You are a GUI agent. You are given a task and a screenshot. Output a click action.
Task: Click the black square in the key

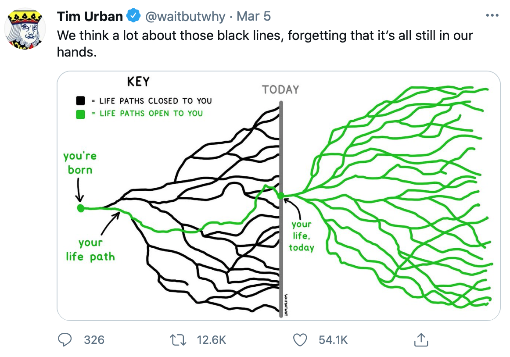tap(80, 101)
